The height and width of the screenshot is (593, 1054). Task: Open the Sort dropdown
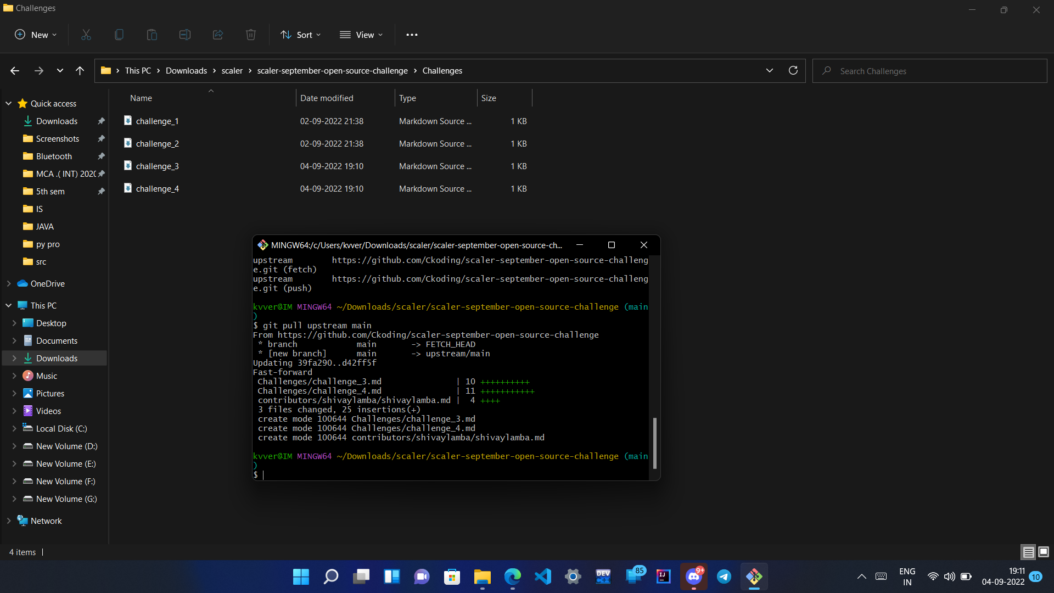300,34
